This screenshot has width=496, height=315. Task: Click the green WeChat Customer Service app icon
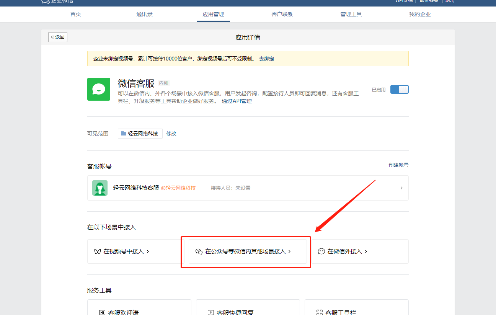99,89
